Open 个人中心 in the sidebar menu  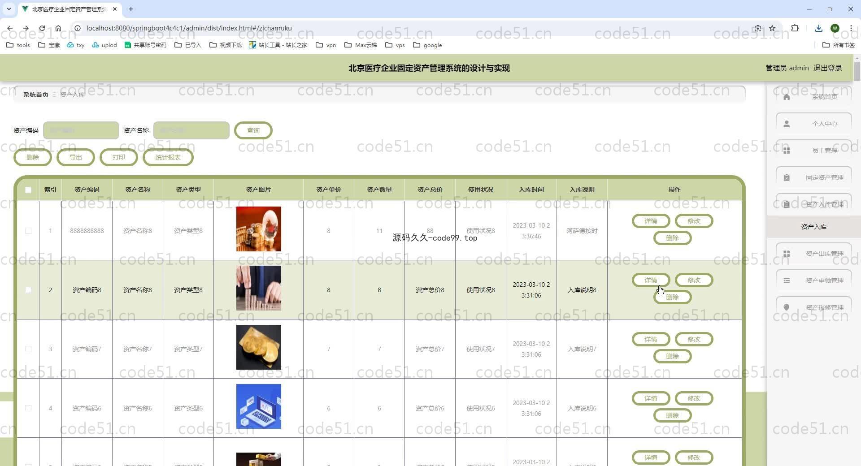pyautogui.click(x=814, y=124)
